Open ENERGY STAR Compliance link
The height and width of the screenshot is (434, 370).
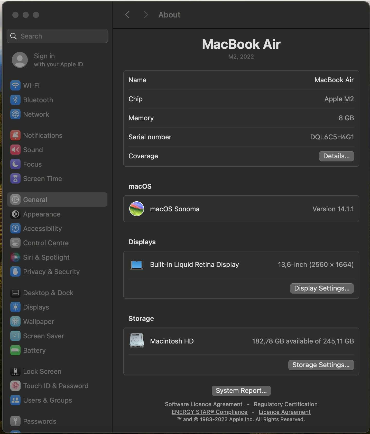tap(209, 412)
